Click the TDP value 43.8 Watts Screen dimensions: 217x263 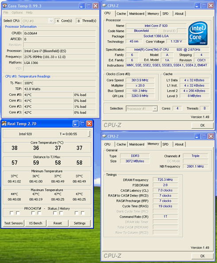[x=60, y=89]
